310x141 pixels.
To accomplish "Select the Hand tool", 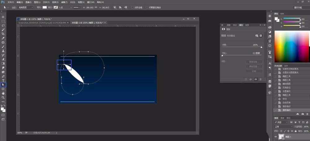I will [x=3, y=93].
